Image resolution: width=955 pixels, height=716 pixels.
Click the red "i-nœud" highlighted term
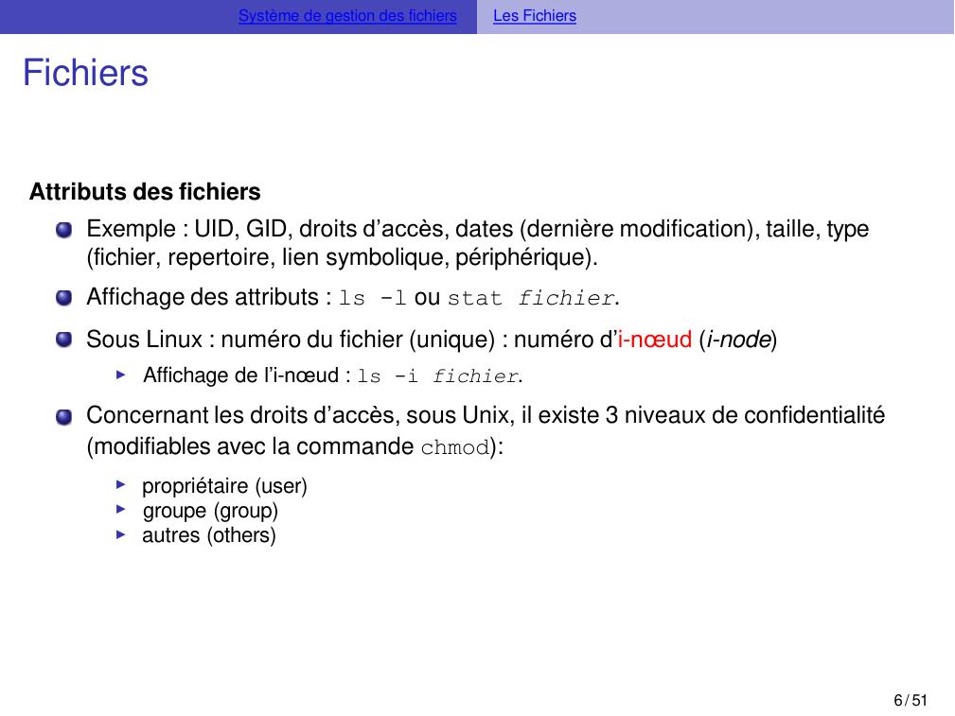coord(655,340)
